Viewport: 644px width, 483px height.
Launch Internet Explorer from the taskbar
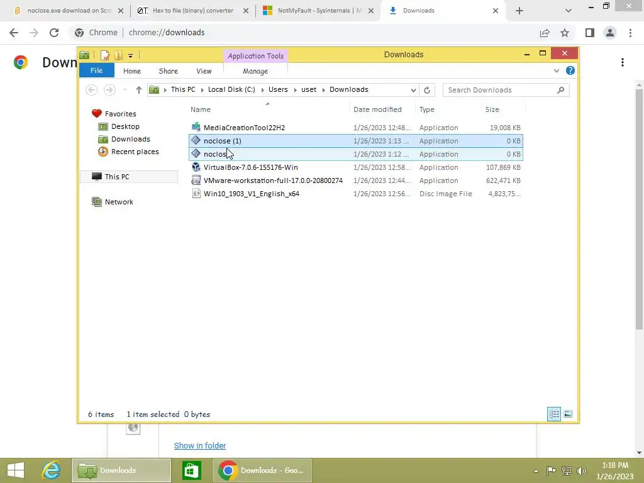(x=51, y=470)
